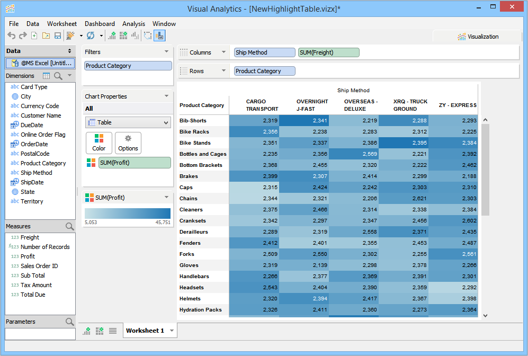Viewport: 528px width, 356px height.
Task: Select the Ship Method dimension in the list
Action: (36, 173)
